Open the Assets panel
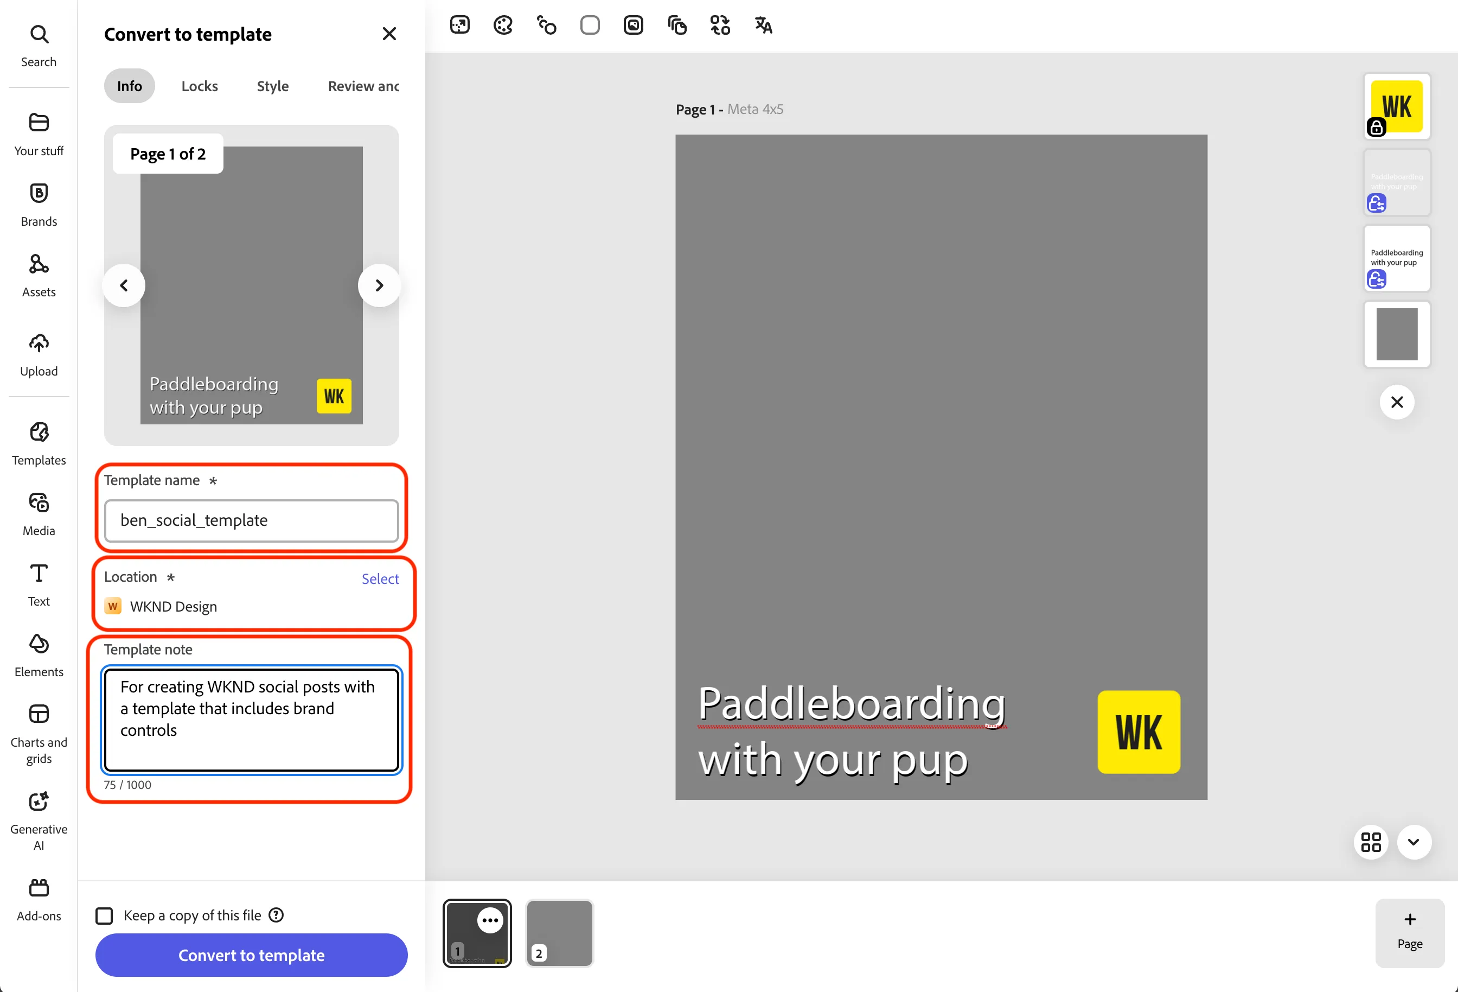The image size is (1458, 992). [39, 275]
